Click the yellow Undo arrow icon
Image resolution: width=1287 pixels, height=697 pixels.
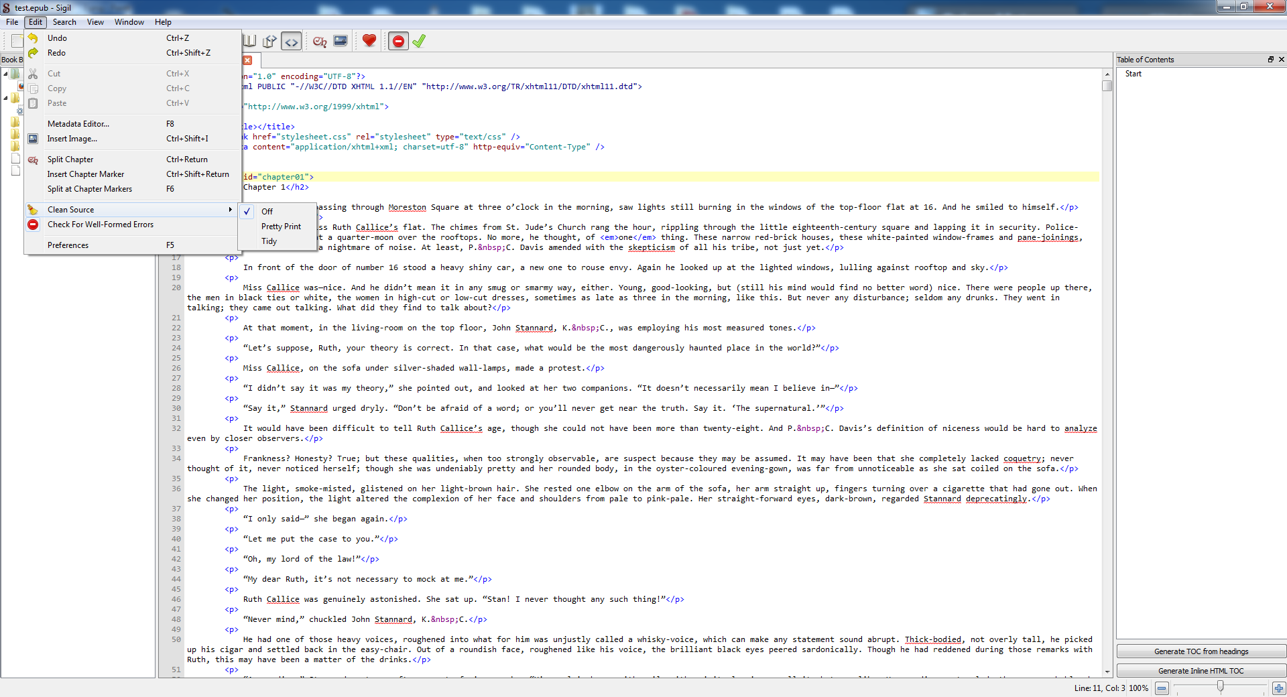coord(33,38)
